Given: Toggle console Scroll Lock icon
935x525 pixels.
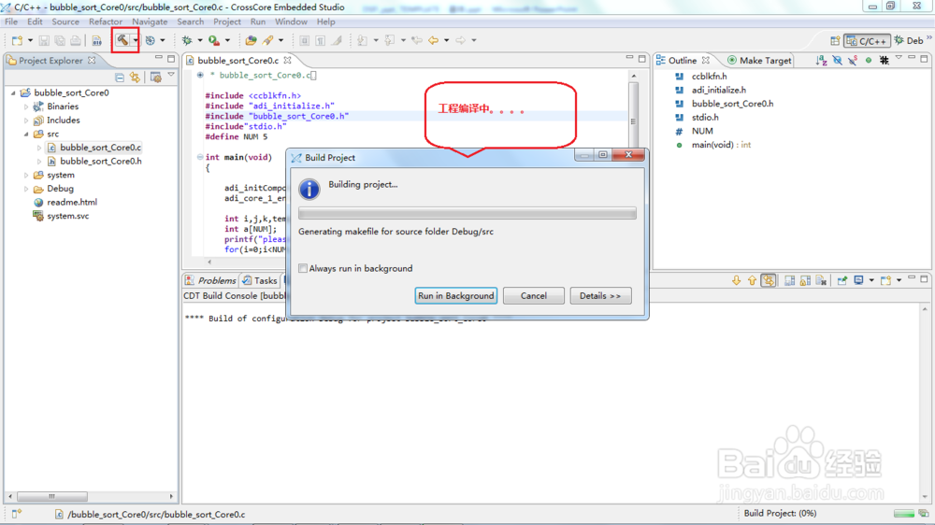Looking at the screenshot, I should [x=805, y=280].
